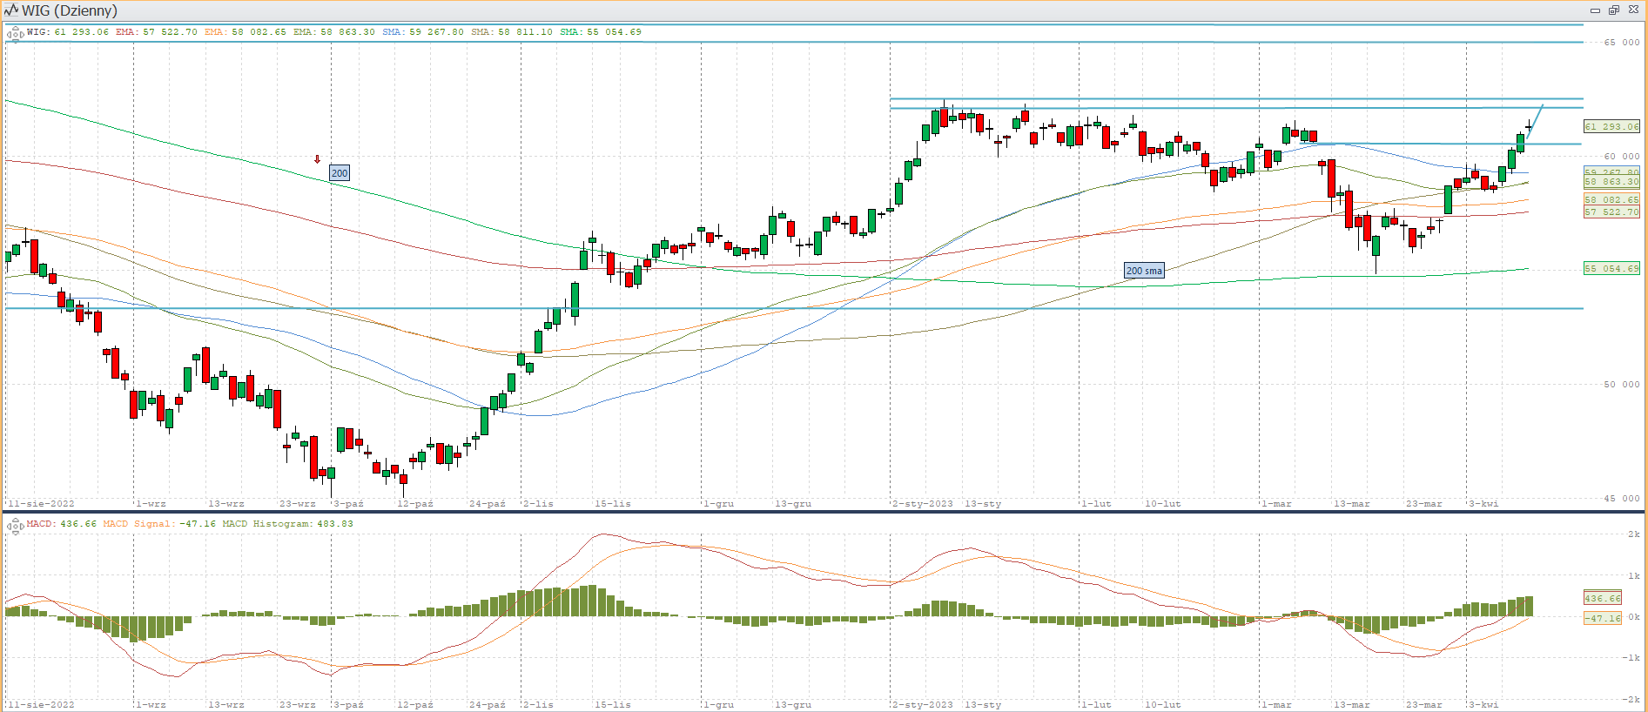Minimize the WIG chart window
The height and width of the screenshot is (712, 1648).
[x=1595, y=10]
